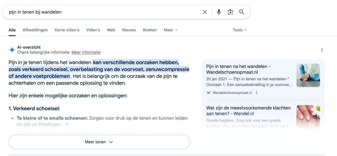
Task: Click the green W Wandelschoenopmaat favicon
Action: click(x=208, y=93)
